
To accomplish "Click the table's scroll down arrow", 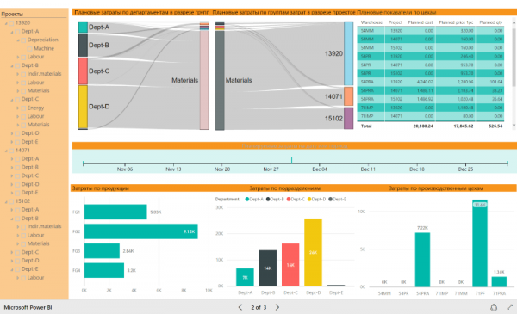I will click(514, 126).
